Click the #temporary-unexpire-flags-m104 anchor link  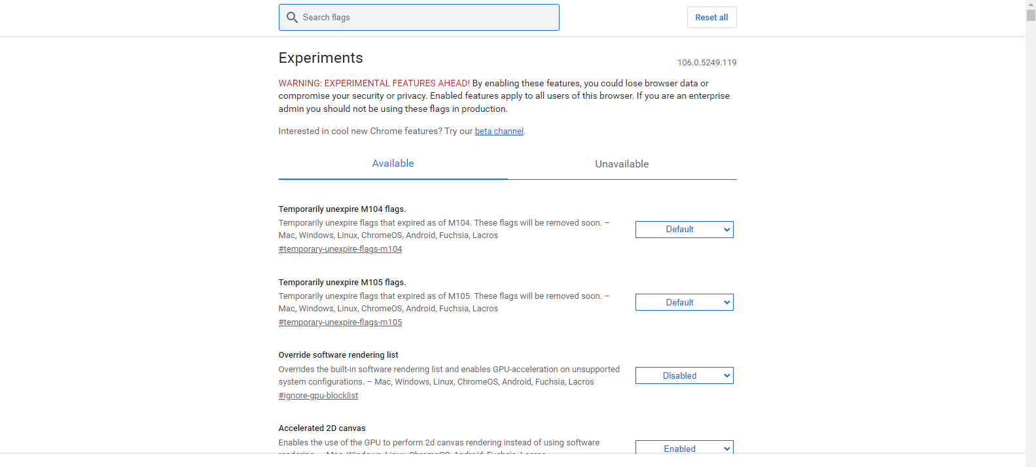point(340,249)
